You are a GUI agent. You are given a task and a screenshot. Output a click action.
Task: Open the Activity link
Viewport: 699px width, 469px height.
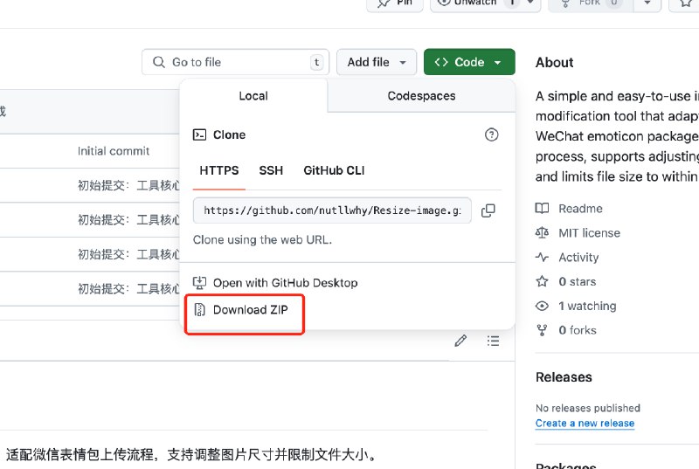click(578, 258)
